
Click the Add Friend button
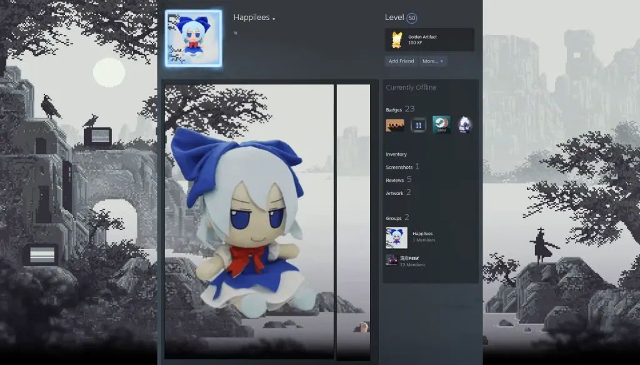(x=400, y=61)
